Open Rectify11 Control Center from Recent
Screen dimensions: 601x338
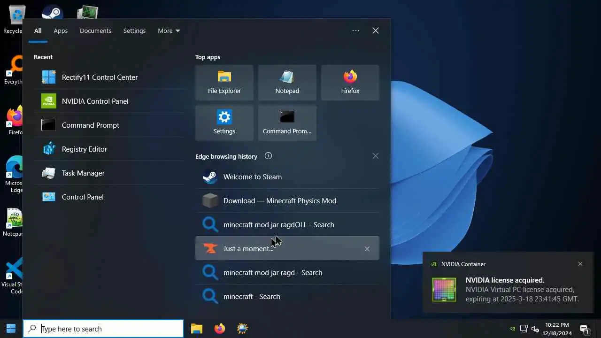click(x=109, y=77)
